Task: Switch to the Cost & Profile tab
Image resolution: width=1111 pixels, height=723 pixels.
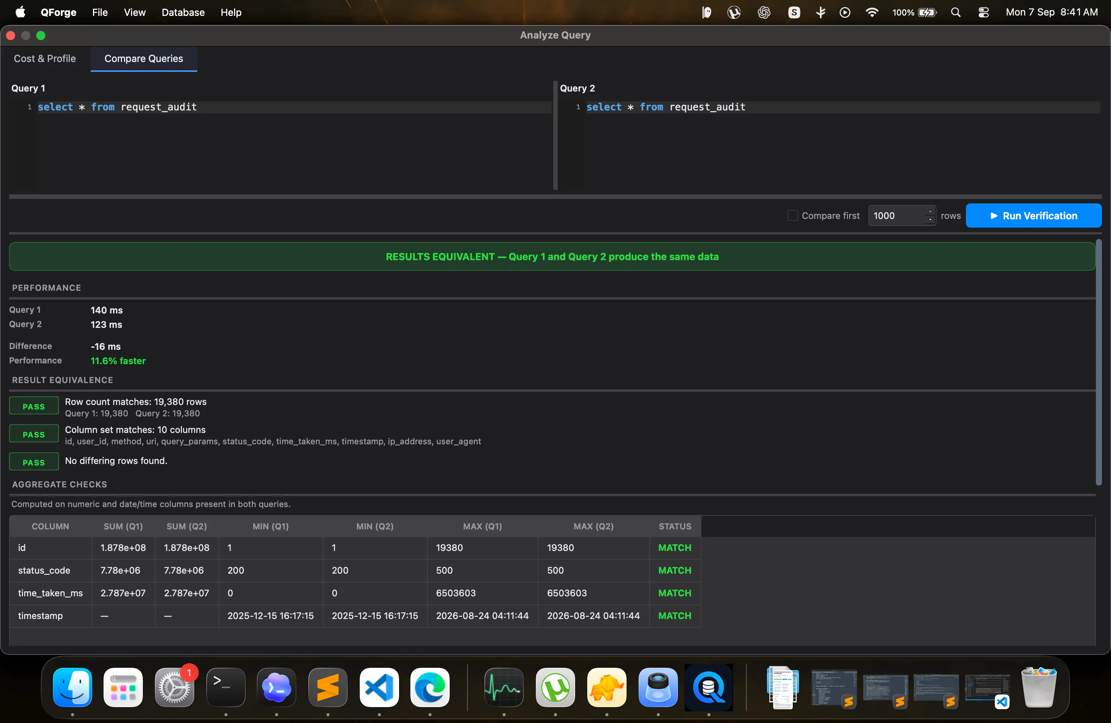Action: click(45, 58)
